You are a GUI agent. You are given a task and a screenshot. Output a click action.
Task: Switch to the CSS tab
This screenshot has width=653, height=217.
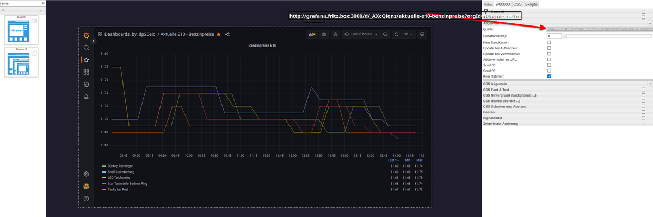pos(518,4)
